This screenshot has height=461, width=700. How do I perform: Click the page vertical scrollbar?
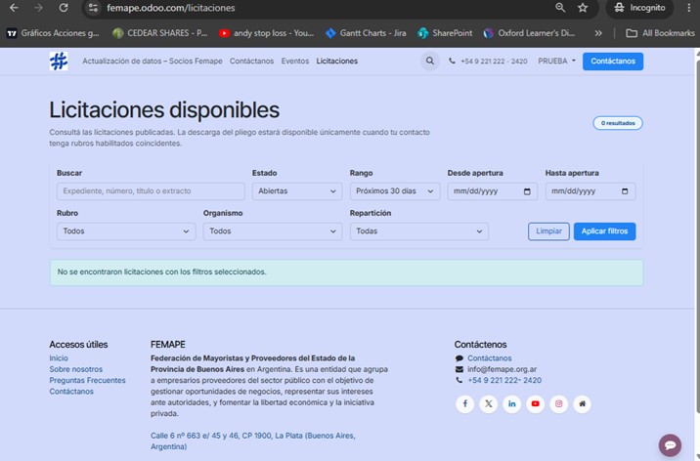click(x=697, y=236)
